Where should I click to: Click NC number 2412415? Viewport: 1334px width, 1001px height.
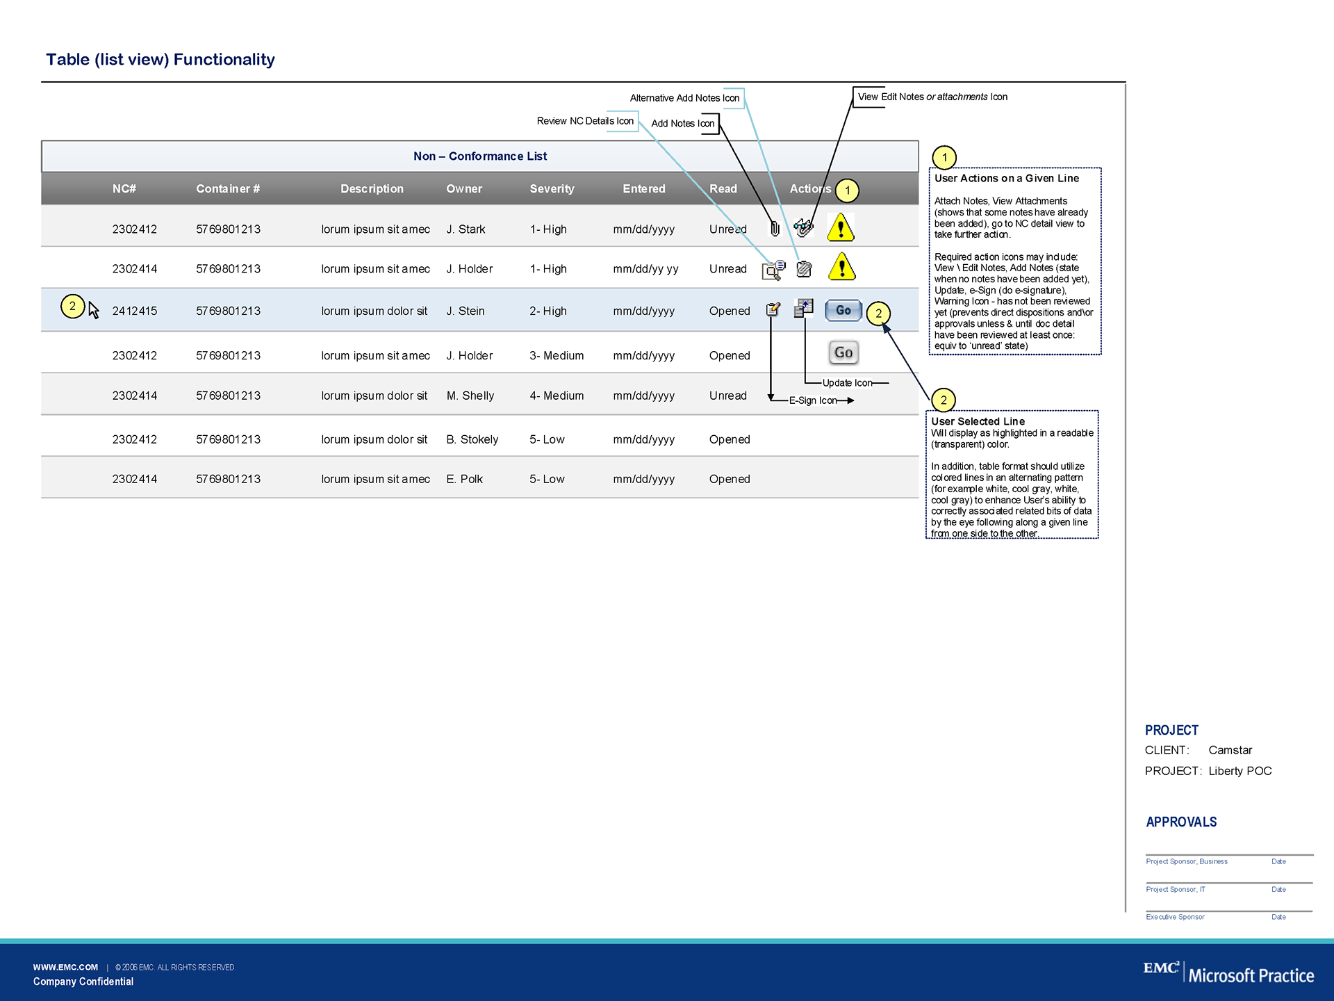point(135,311)
